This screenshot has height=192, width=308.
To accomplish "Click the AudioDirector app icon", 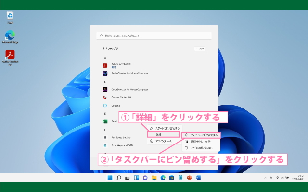I will click(x=105, y=73).
